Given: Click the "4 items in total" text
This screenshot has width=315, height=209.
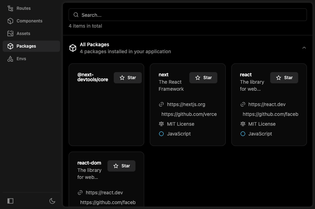Looking at the screenshot, I should click(x=85, y=26).
